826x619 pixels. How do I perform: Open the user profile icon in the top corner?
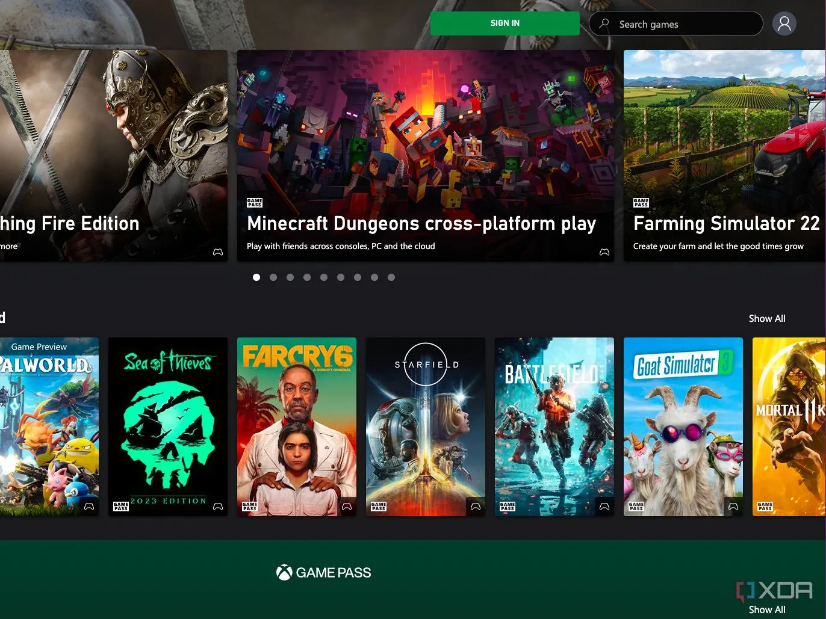[784, 23]
